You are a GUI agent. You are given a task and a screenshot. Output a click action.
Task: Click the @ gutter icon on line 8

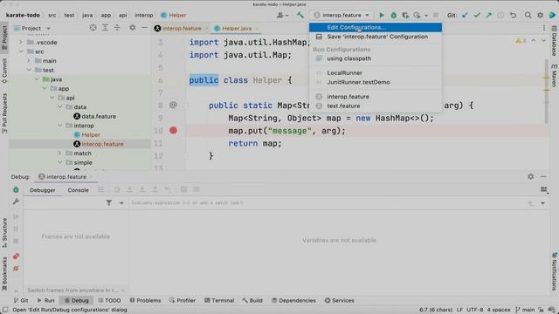tap(173, 105)
